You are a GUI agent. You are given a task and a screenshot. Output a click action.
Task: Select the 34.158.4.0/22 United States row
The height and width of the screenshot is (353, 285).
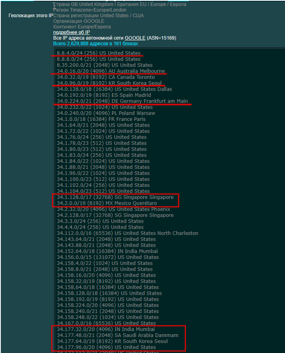[x=104, y=263]
